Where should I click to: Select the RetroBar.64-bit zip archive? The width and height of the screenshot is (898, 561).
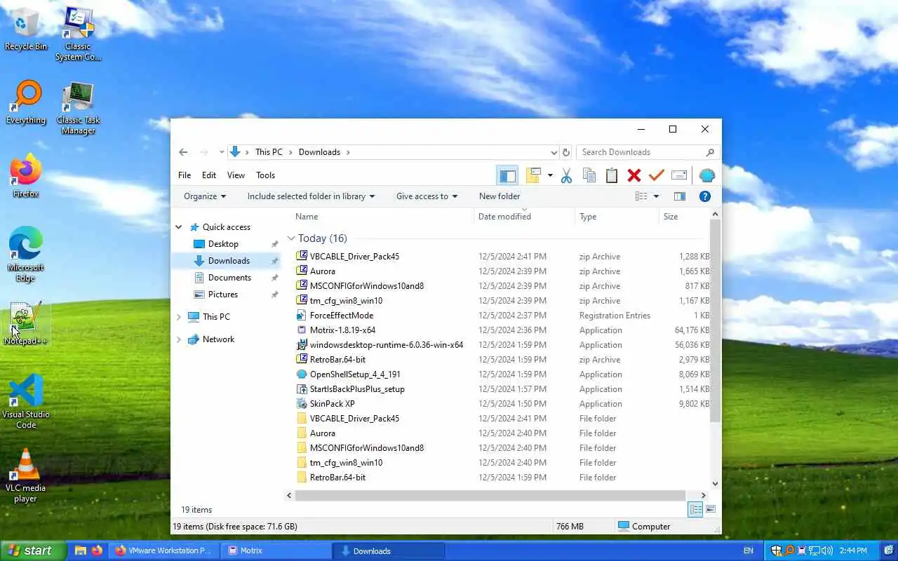(337, 360)
